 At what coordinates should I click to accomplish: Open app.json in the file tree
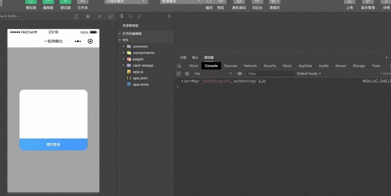(x=140, y=78)
